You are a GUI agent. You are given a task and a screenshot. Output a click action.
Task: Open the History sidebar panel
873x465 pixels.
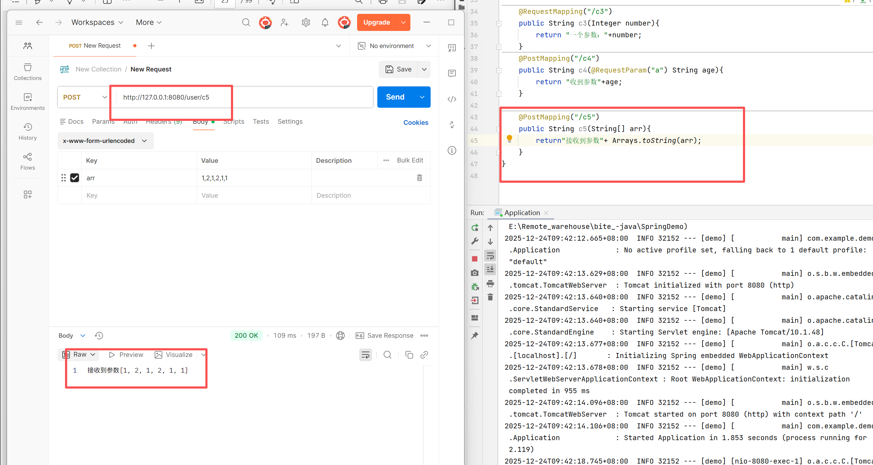[27, 131]
